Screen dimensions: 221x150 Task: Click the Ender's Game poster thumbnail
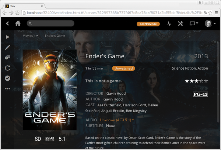click(50, 89)
